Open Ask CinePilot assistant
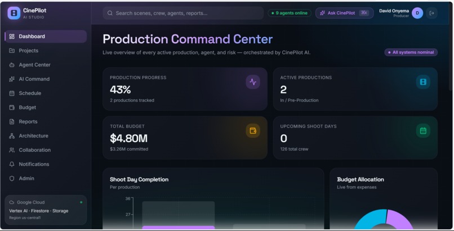 coord(345,13)
